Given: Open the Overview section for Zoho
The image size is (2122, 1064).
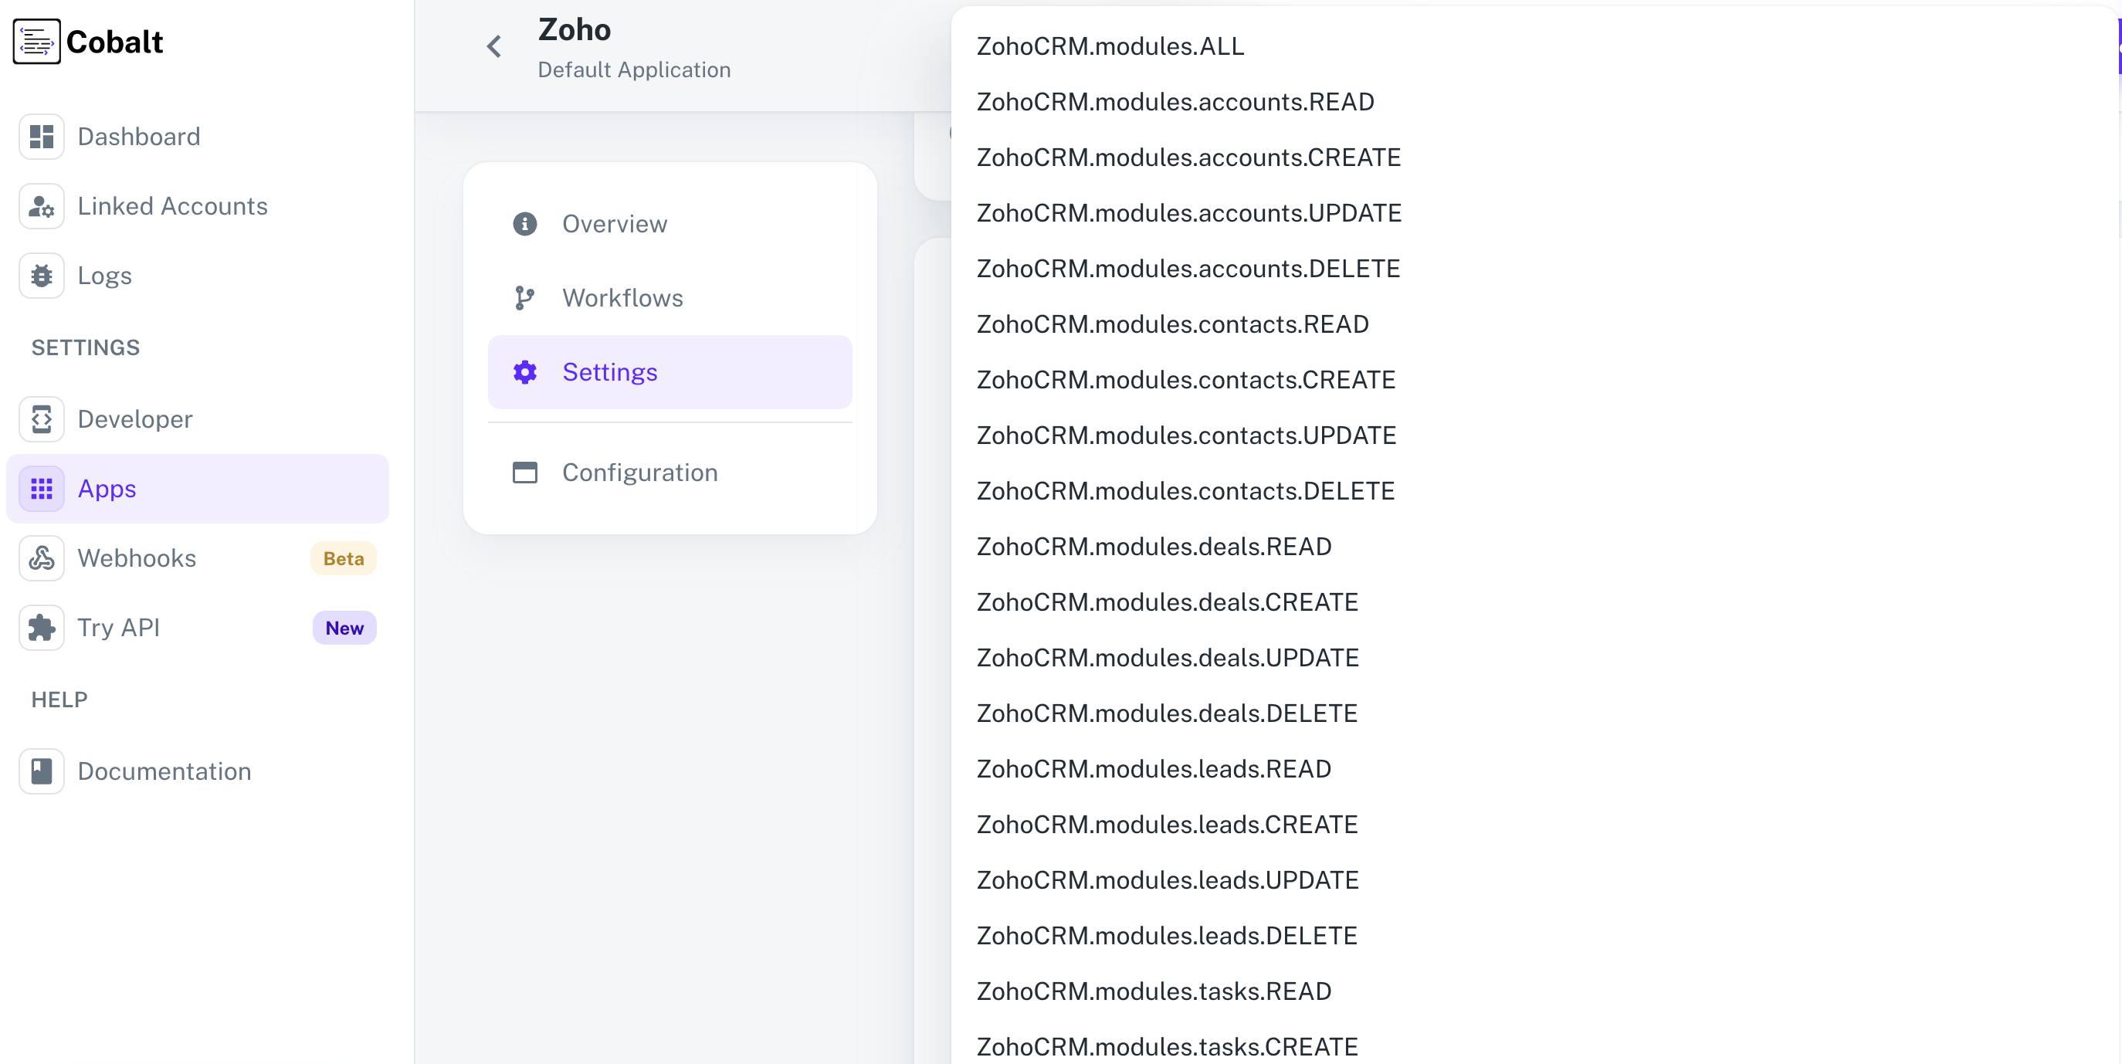Looking at the screenshot, I should [x=615, y=223].
